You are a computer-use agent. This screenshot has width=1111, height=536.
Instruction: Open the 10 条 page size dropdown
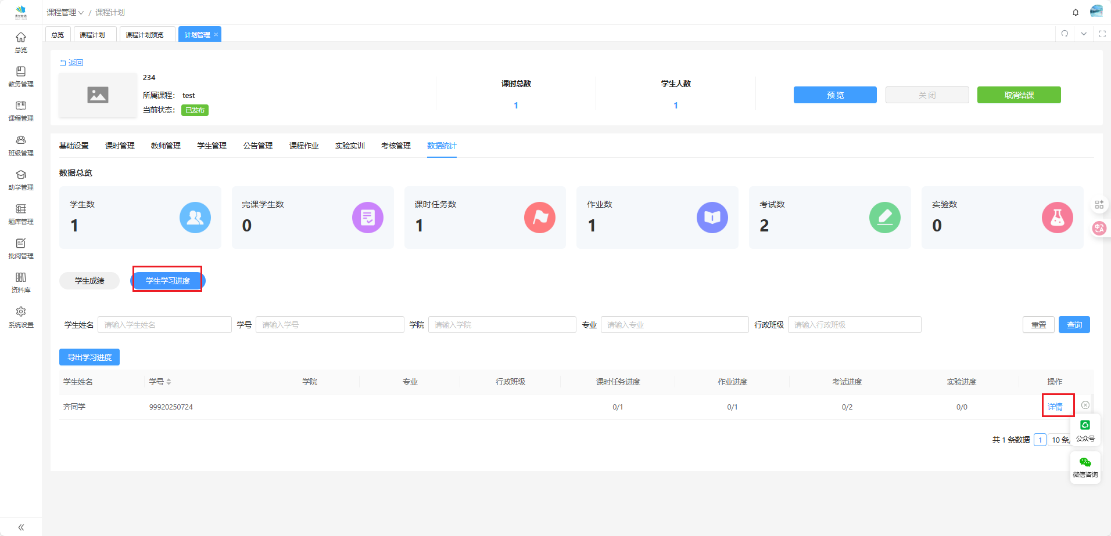click(x=1059, y=440)
